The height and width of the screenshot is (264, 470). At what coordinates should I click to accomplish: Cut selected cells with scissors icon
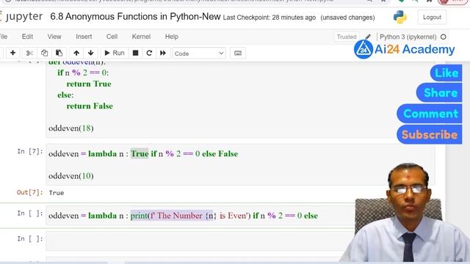29,53
